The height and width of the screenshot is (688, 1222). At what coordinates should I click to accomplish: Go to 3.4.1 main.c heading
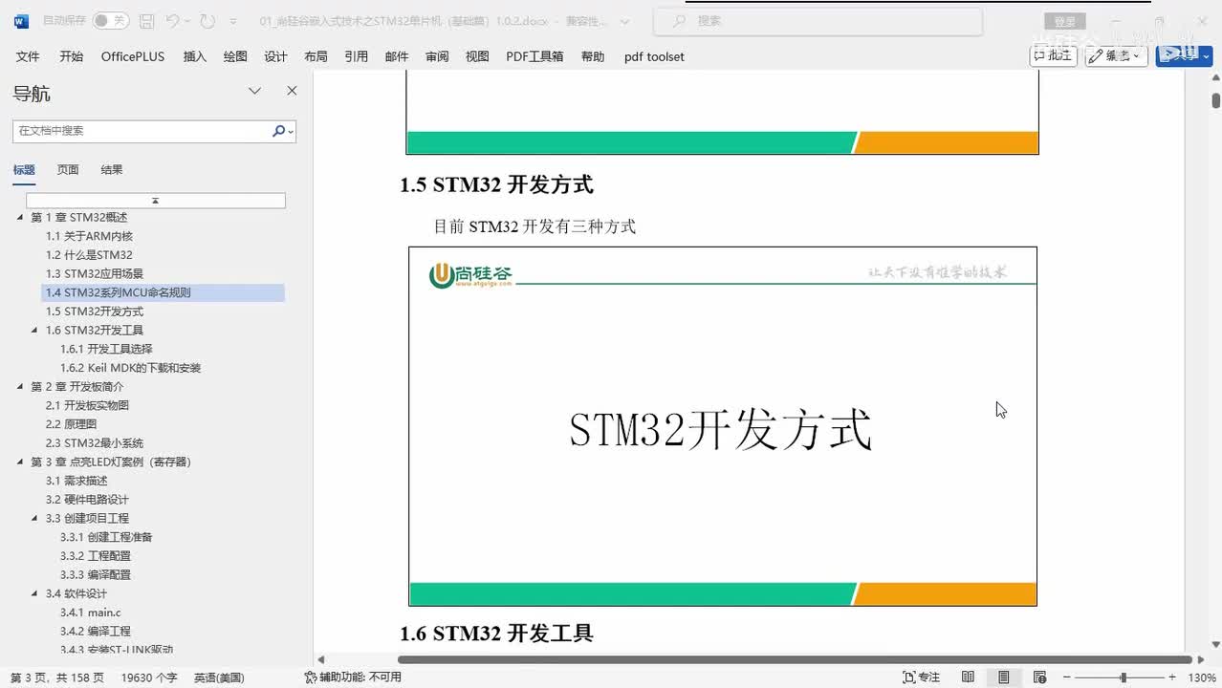(91, 612)
